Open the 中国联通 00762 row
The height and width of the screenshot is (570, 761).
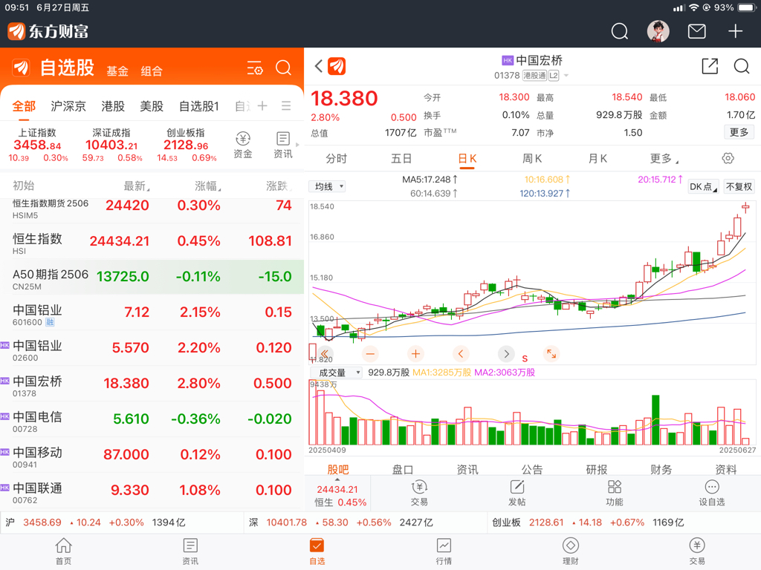tap(152, 491)
